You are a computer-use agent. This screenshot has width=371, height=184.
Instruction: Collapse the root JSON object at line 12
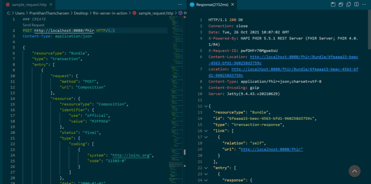(205, 106)
